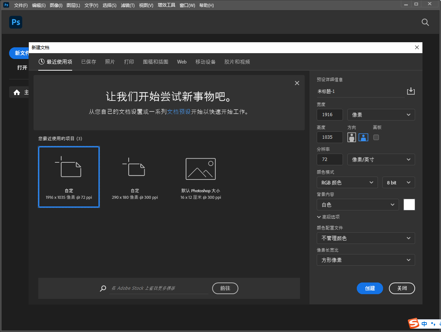Save current settings as a new document preset
The height and width of the screenshot is (332, 441).
pos(411,91)
